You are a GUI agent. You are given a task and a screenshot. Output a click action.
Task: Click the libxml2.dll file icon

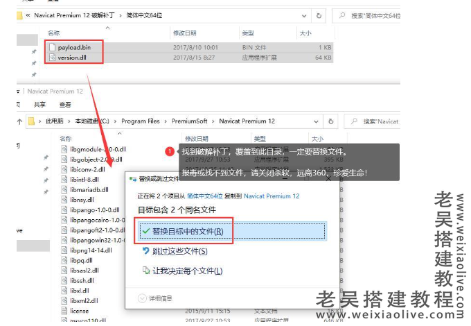[x=64, y=301]
